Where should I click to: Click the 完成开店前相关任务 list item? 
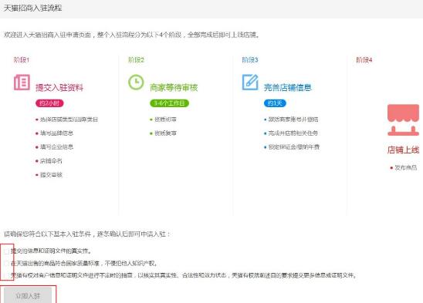click(x=293, y=133)
